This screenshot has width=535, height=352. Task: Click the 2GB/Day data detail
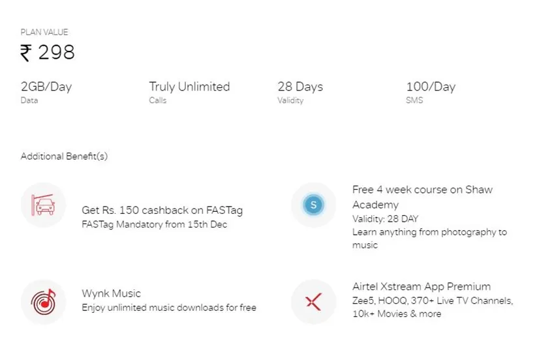pos(46,87)
